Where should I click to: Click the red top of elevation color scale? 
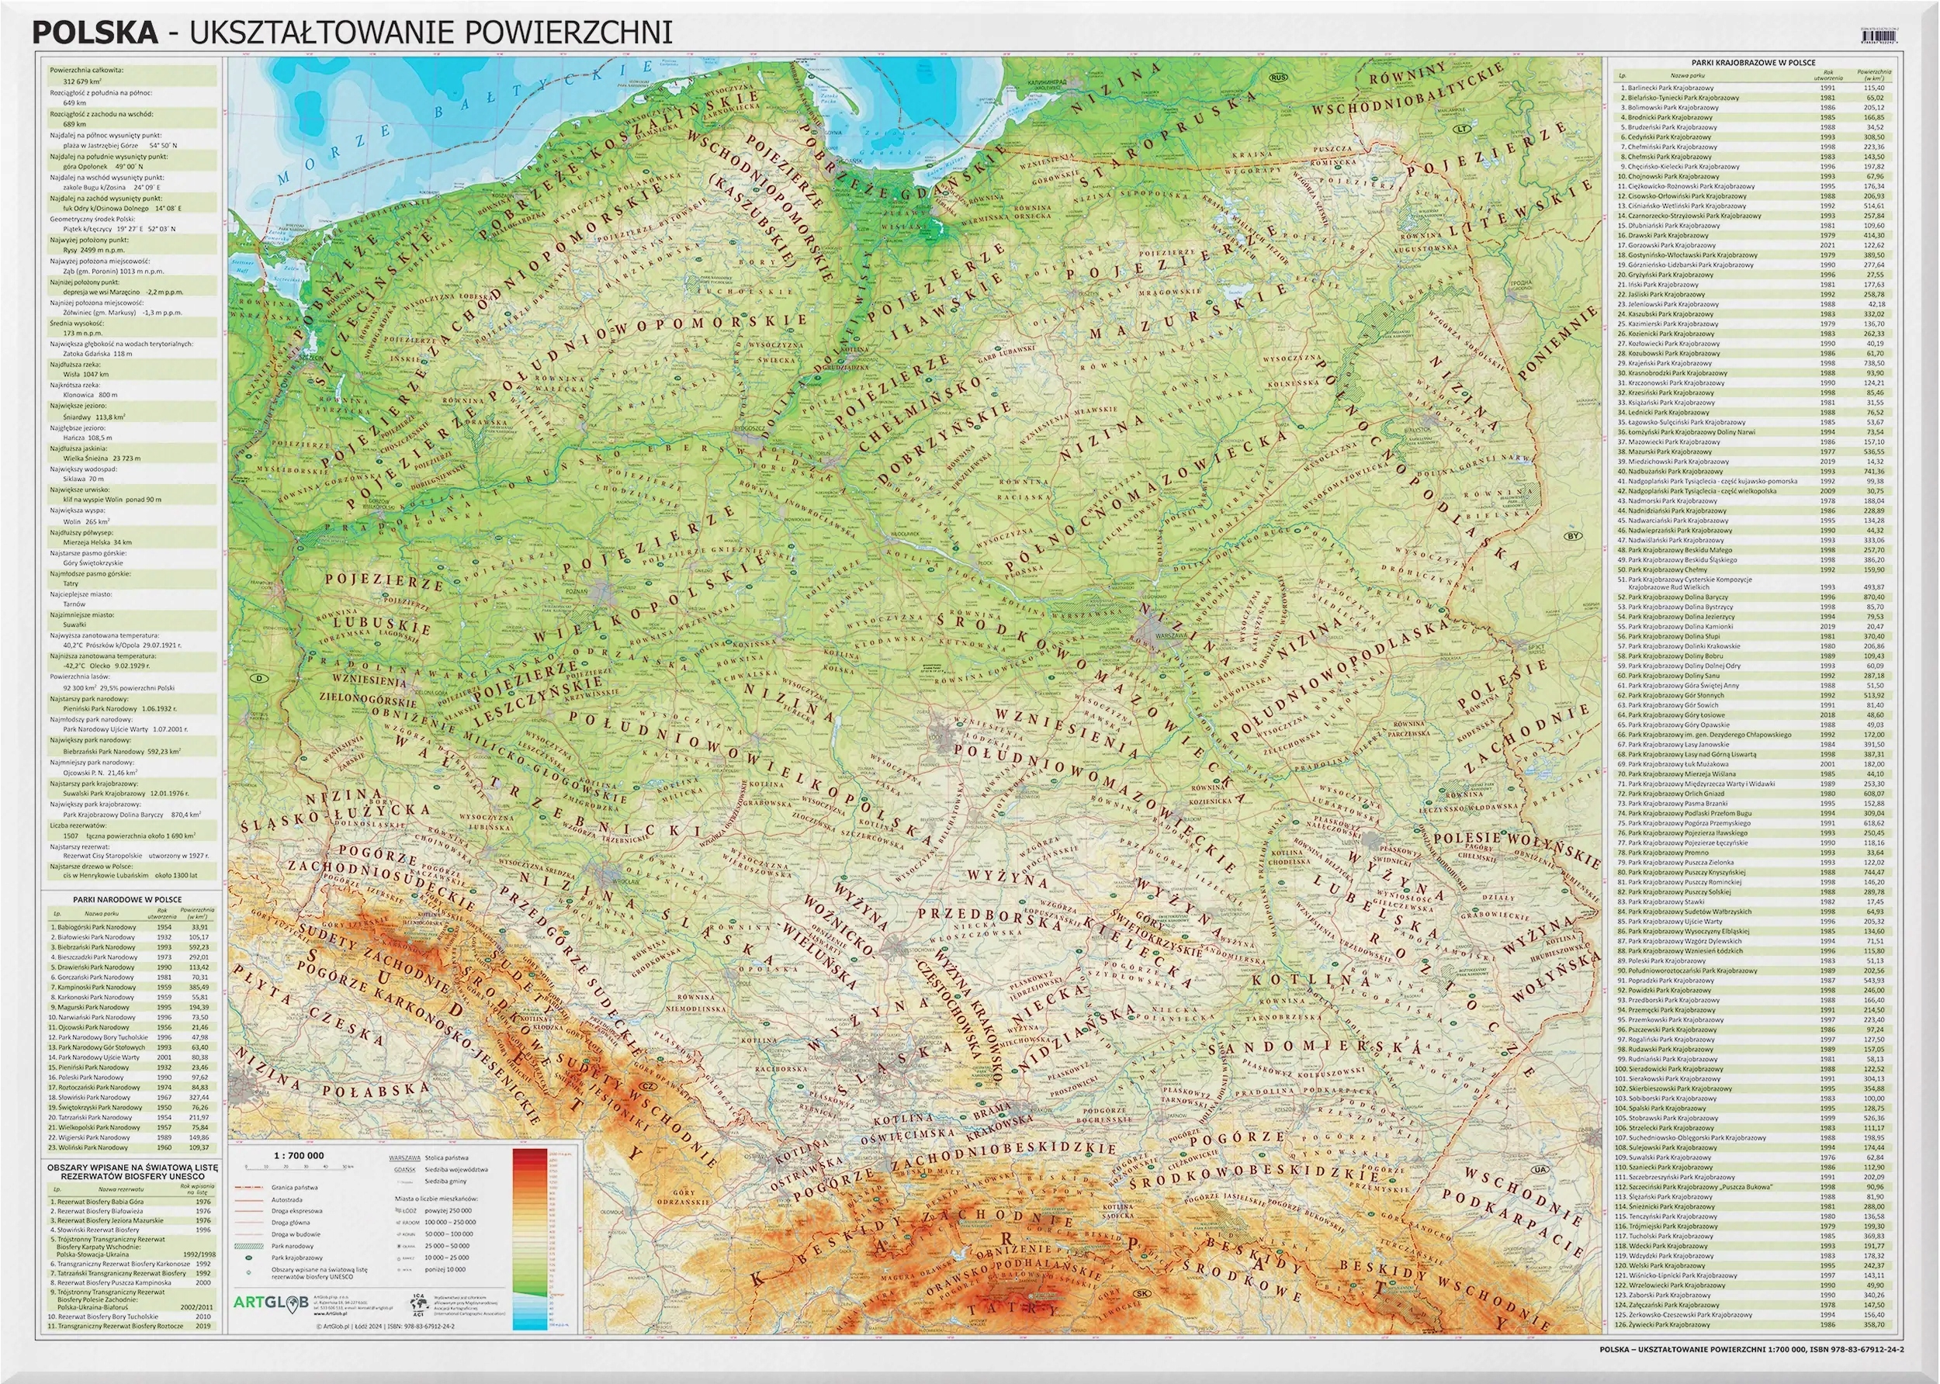tap(530, 1154)
